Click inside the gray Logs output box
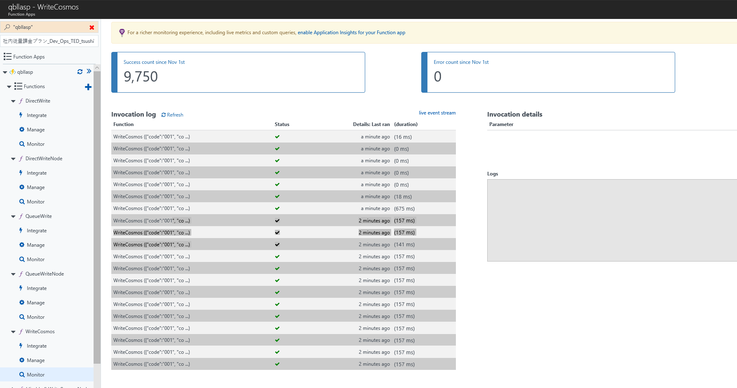737x388 pixels. [x=612, y=220]
